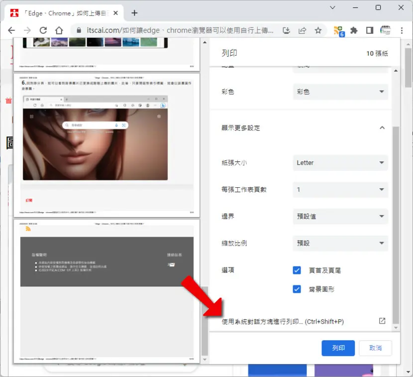Open the extensions puzzle icon

(x=354, y=30)
